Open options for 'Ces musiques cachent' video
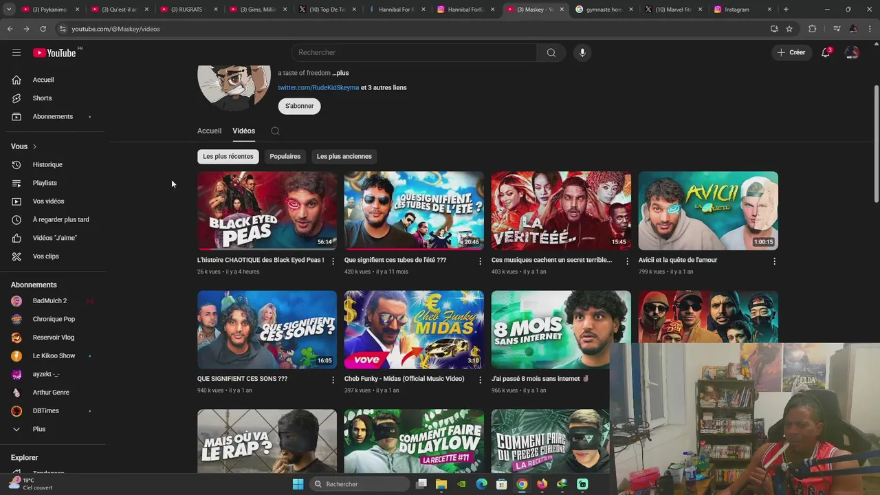This screenshot has width=880, height=495. coord(627,261)
